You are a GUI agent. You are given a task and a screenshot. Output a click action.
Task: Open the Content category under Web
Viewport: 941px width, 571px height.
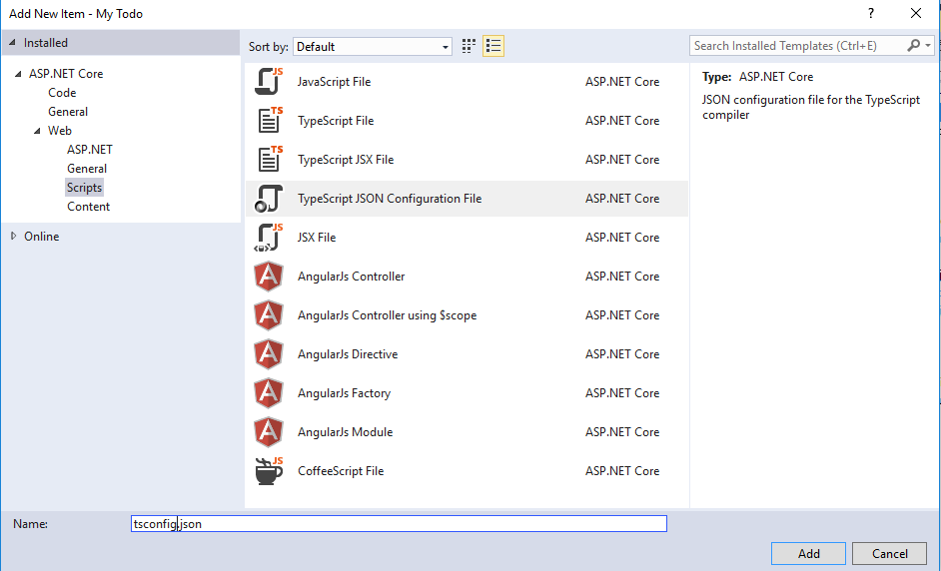pos(88,207)
